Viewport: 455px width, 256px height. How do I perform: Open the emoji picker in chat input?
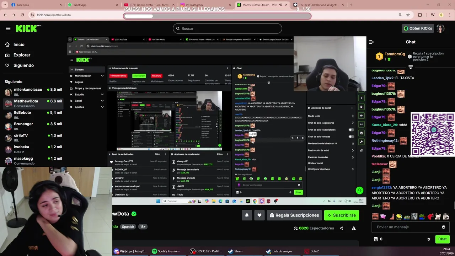click(443, 227)
